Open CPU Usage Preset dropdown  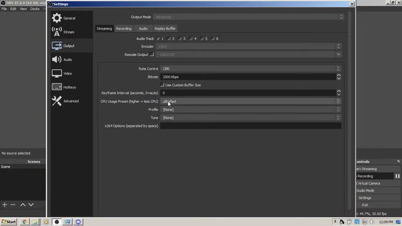pyautogui.click(x=251, y=101)
